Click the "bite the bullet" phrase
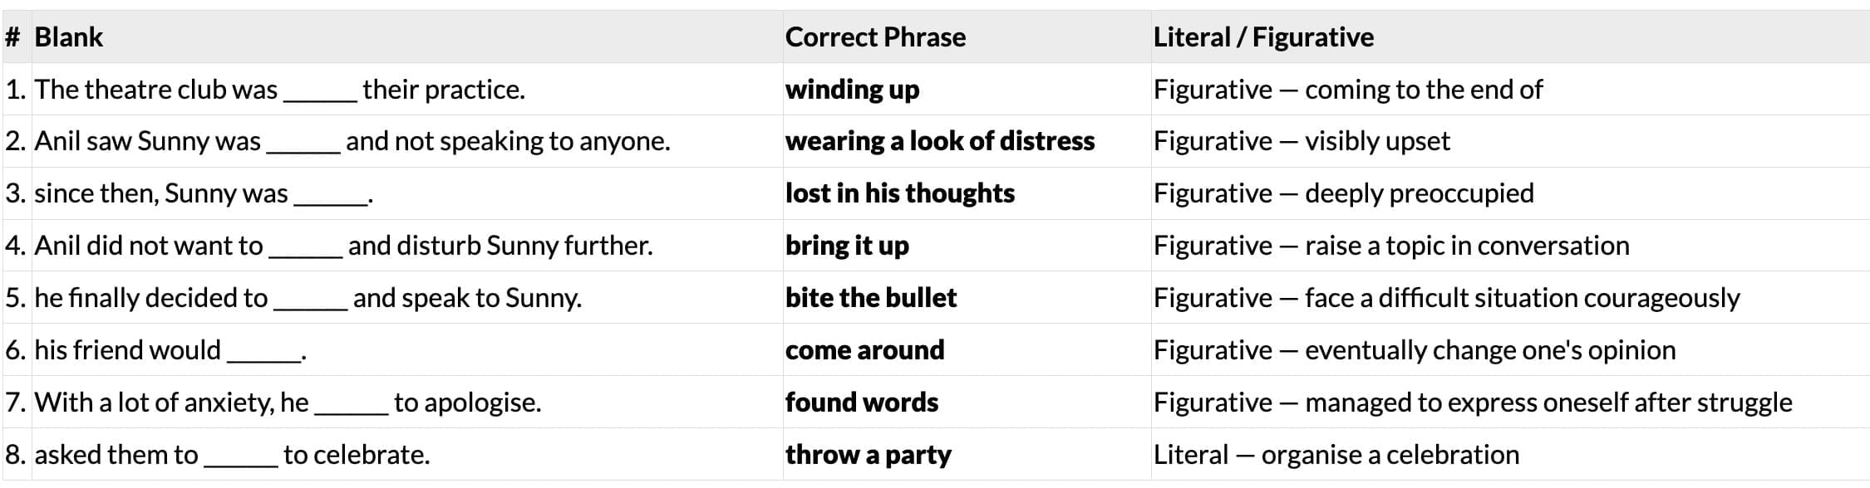This screenshot has height=488, width=1870. (x=870, y=298)
